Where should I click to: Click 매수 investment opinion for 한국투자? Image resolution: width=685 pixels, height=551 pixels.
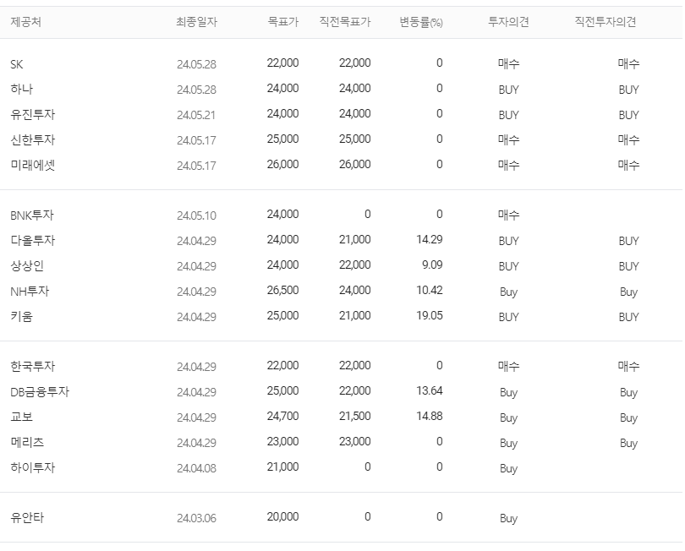508,366
